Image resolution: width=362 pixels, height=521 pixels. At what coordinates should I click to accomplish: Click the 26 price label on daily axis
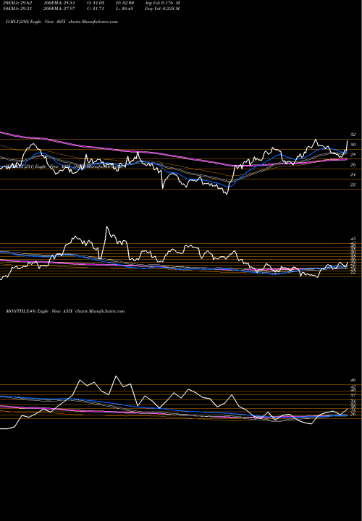click(x=353, y=165)
